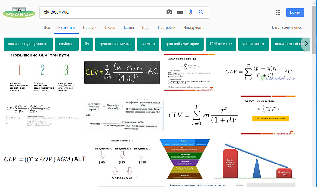Viewport: 317px width, 187px height.
Task: Open the CLV formula with CM and RC image
Action: click(42, 115)
